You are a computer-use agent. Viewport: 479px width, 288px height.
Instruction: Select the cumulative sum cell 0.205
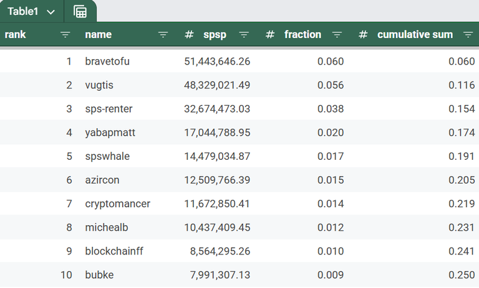[x=462, y=180]
